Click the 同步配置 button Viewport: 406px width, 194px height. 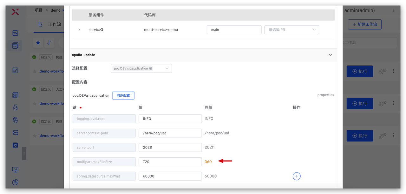(123, 95)
